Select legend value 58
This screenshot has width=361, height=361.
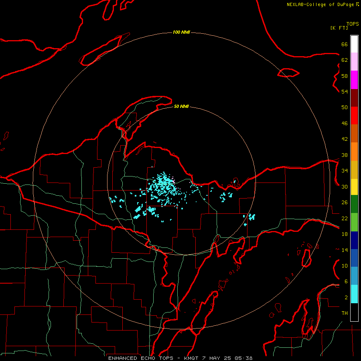point(345,76)
